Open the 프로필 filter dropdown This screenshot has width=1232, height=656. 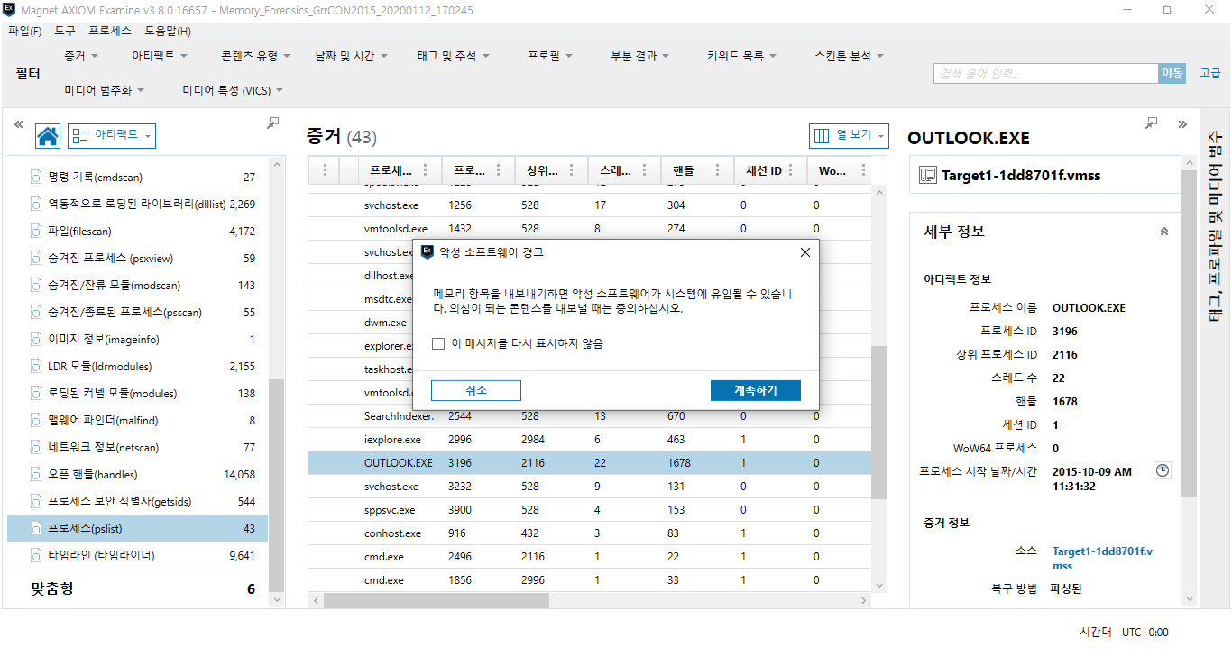(550, 56)
